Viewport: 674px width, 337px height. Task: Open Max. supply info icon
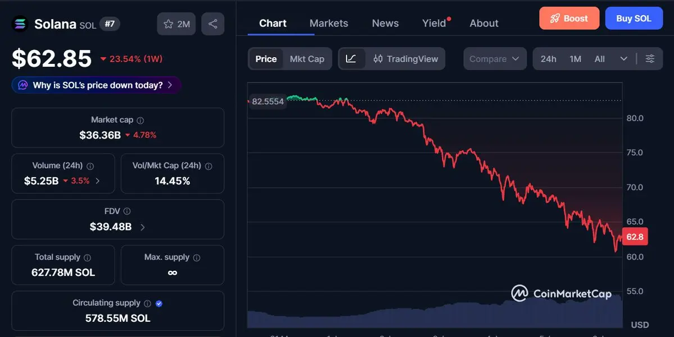pyautogui.click(x=197, y=257)
